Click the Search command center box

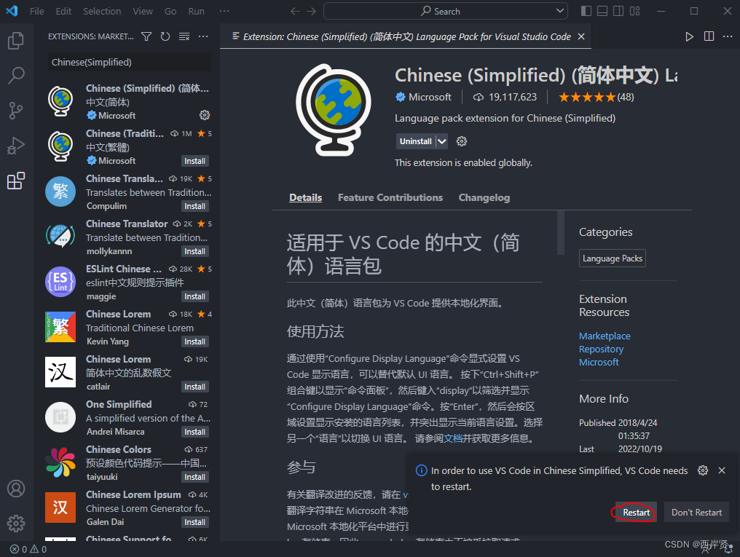446,11
